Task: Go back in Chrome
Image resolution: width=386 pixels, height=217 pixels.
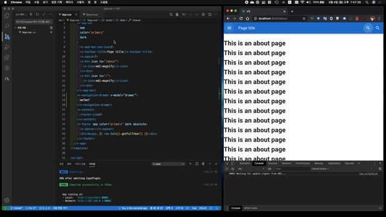Action: tap(228, 19)
